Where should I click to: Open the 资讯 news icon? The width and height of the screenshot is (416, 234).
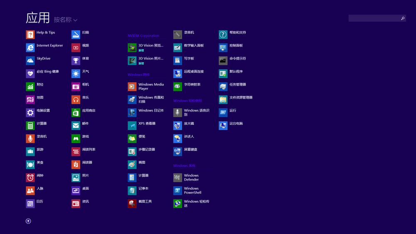pos(76,204)
